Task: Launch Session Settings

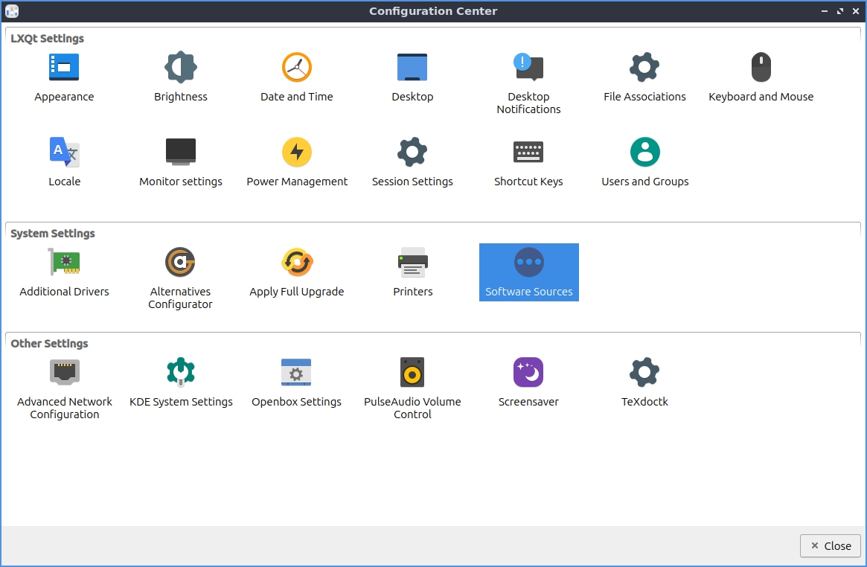Action: click(x=412, y=153)
